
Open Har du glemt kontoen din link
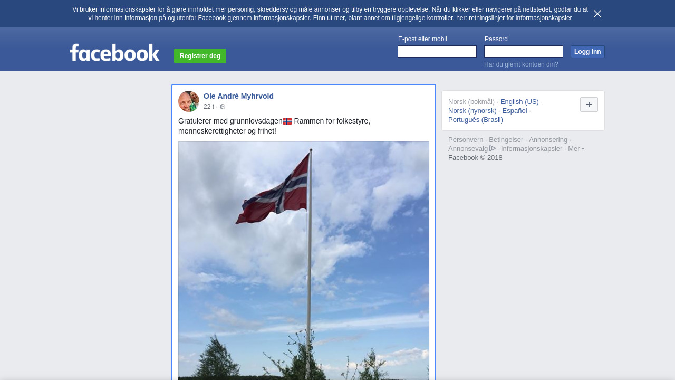[521, 64]
